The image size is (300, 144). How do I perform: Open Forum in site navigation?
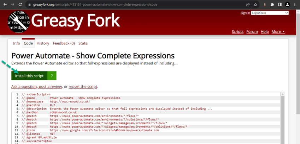(x=252, y=32)
